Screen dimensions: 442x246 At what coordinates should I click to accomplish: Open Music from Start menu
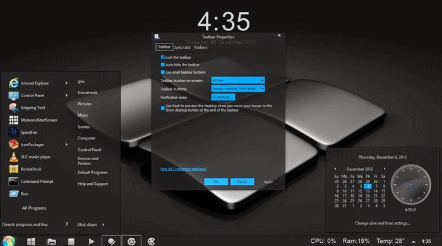[83, 115]
